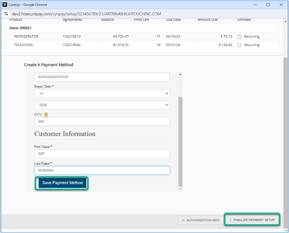Select the Finalize Payment Setup step
Screen dimensions: 289x233
click(252, 220)
